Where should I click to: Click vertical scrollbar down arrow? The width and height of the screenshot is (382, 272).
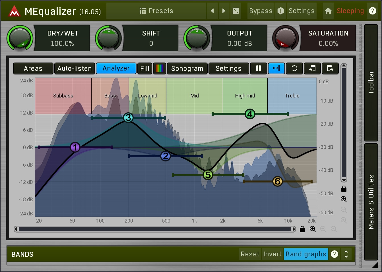(344, 180)
